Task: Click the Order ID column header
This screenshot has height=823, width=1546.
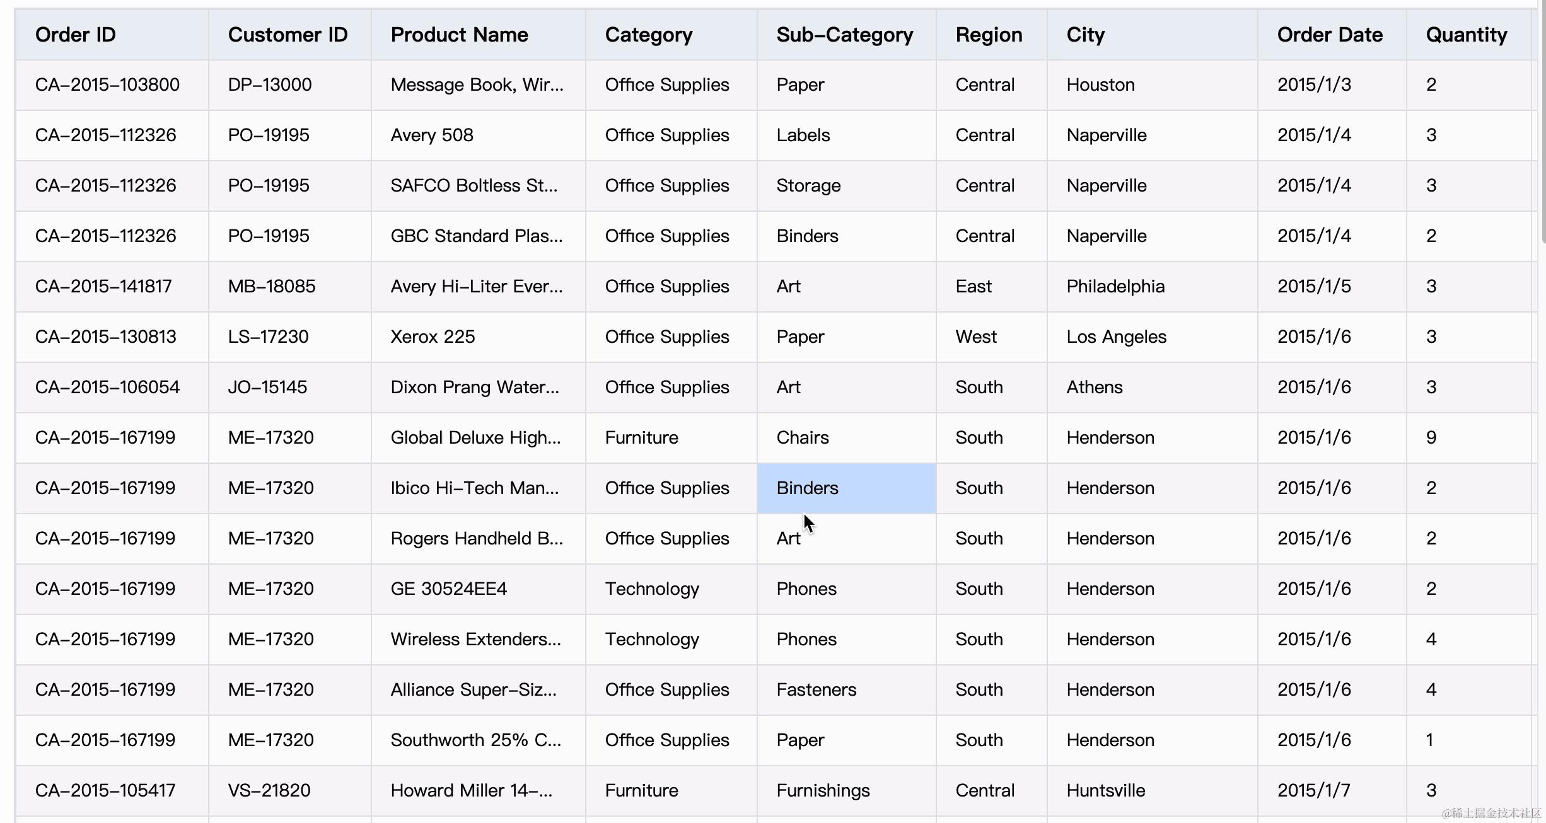Action: [x=76, y=35]
